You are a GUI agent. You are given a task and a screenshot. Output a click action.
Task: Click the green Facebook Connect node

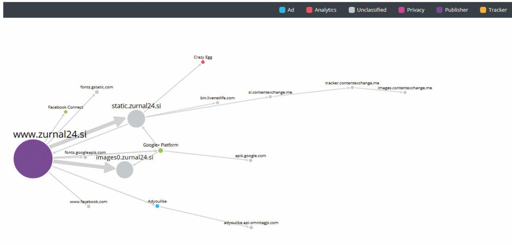(65, 112)
